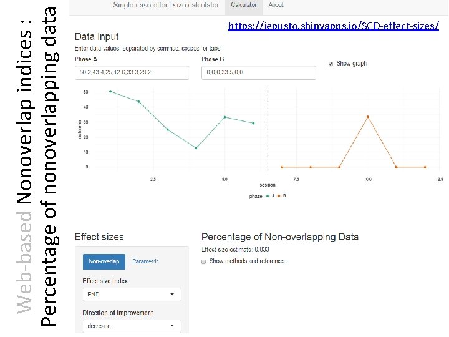
Task: Enable Show methods and references checkbox
Action: click(x=205, y=261)
